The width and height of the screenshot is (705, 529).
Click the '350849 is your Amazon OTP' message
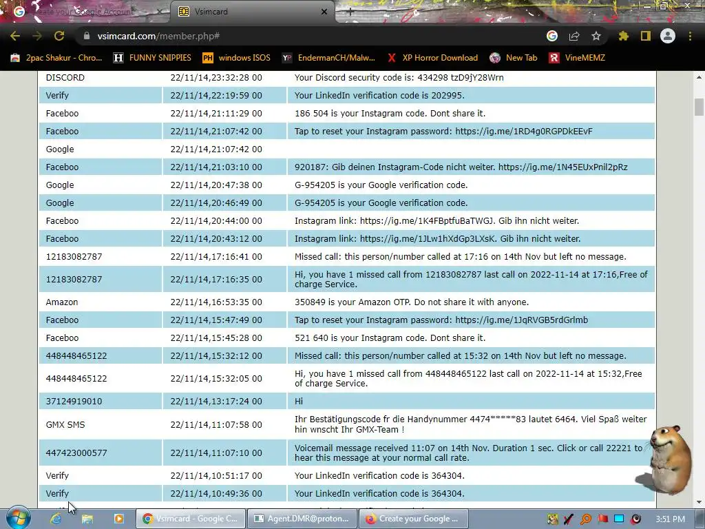click(412, 302)
